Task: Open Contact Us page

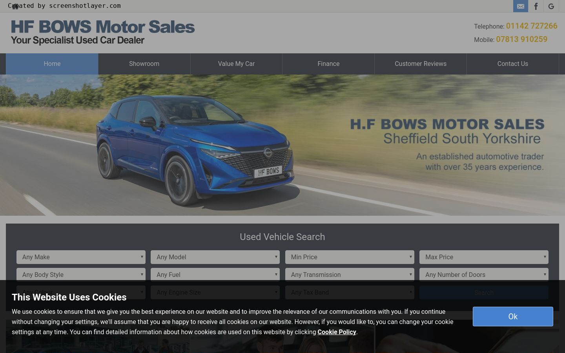Action: coord(512,64)
